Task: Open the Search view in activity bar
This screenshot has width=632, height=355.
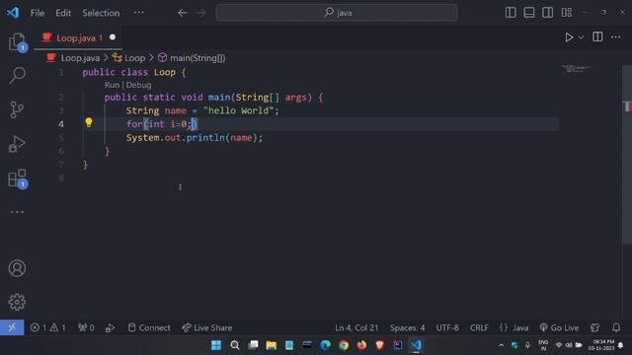Action: tap(17, 75)
